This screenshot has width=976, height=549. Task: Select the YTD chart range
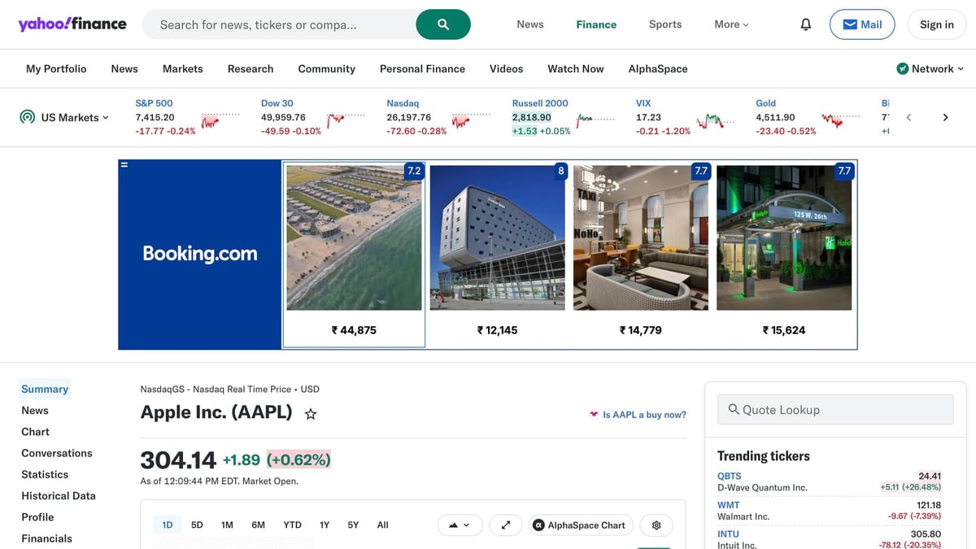tap(292, 525)
